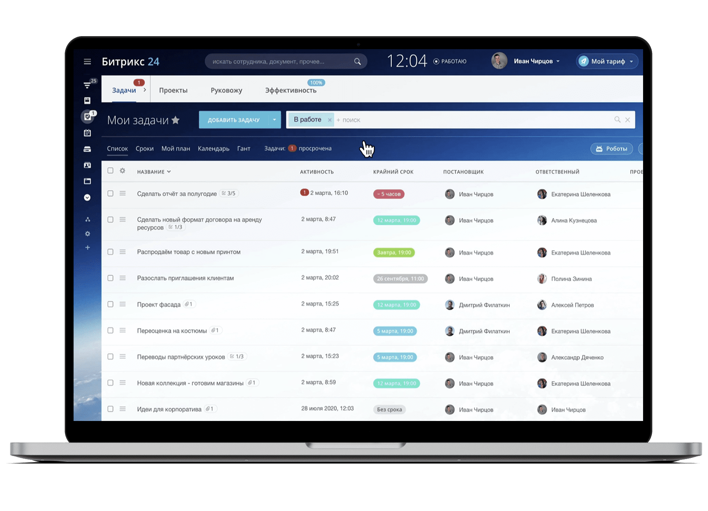The image size is (708, 511).
Task: Open the tasks sidebar icon with badge 1
Action: pyautogui.click(x=88, y=116)
